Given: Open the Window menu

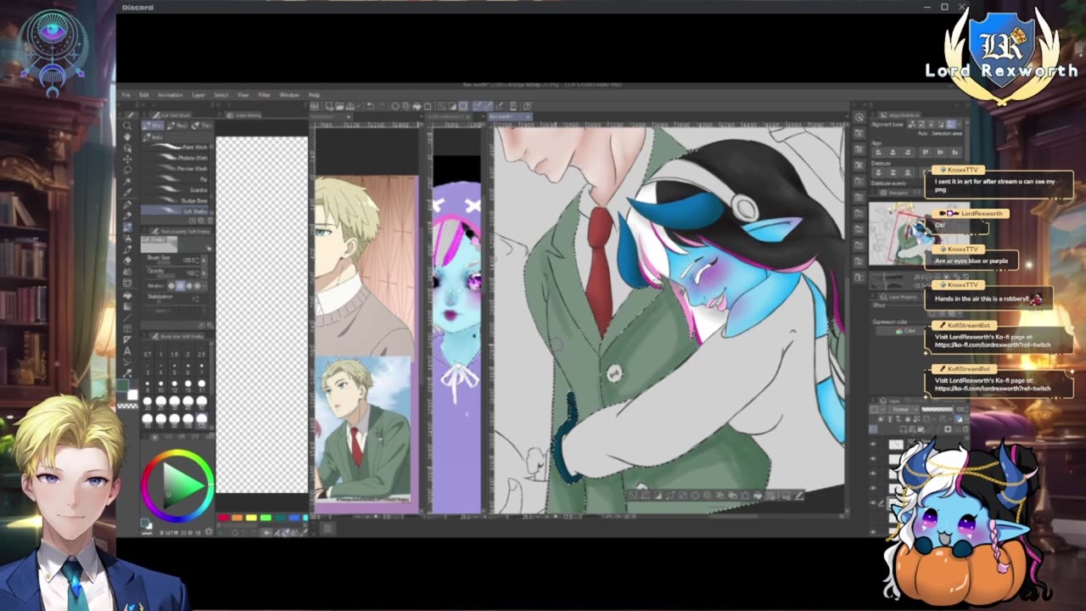Looking at the screenshot, I should pyautogui.click(x=289, y=95).
